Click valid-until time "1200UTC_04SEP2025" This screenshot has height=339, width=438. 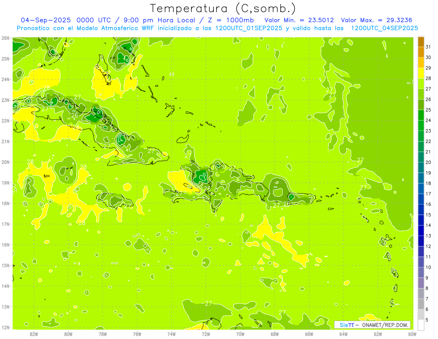[384, 28]
